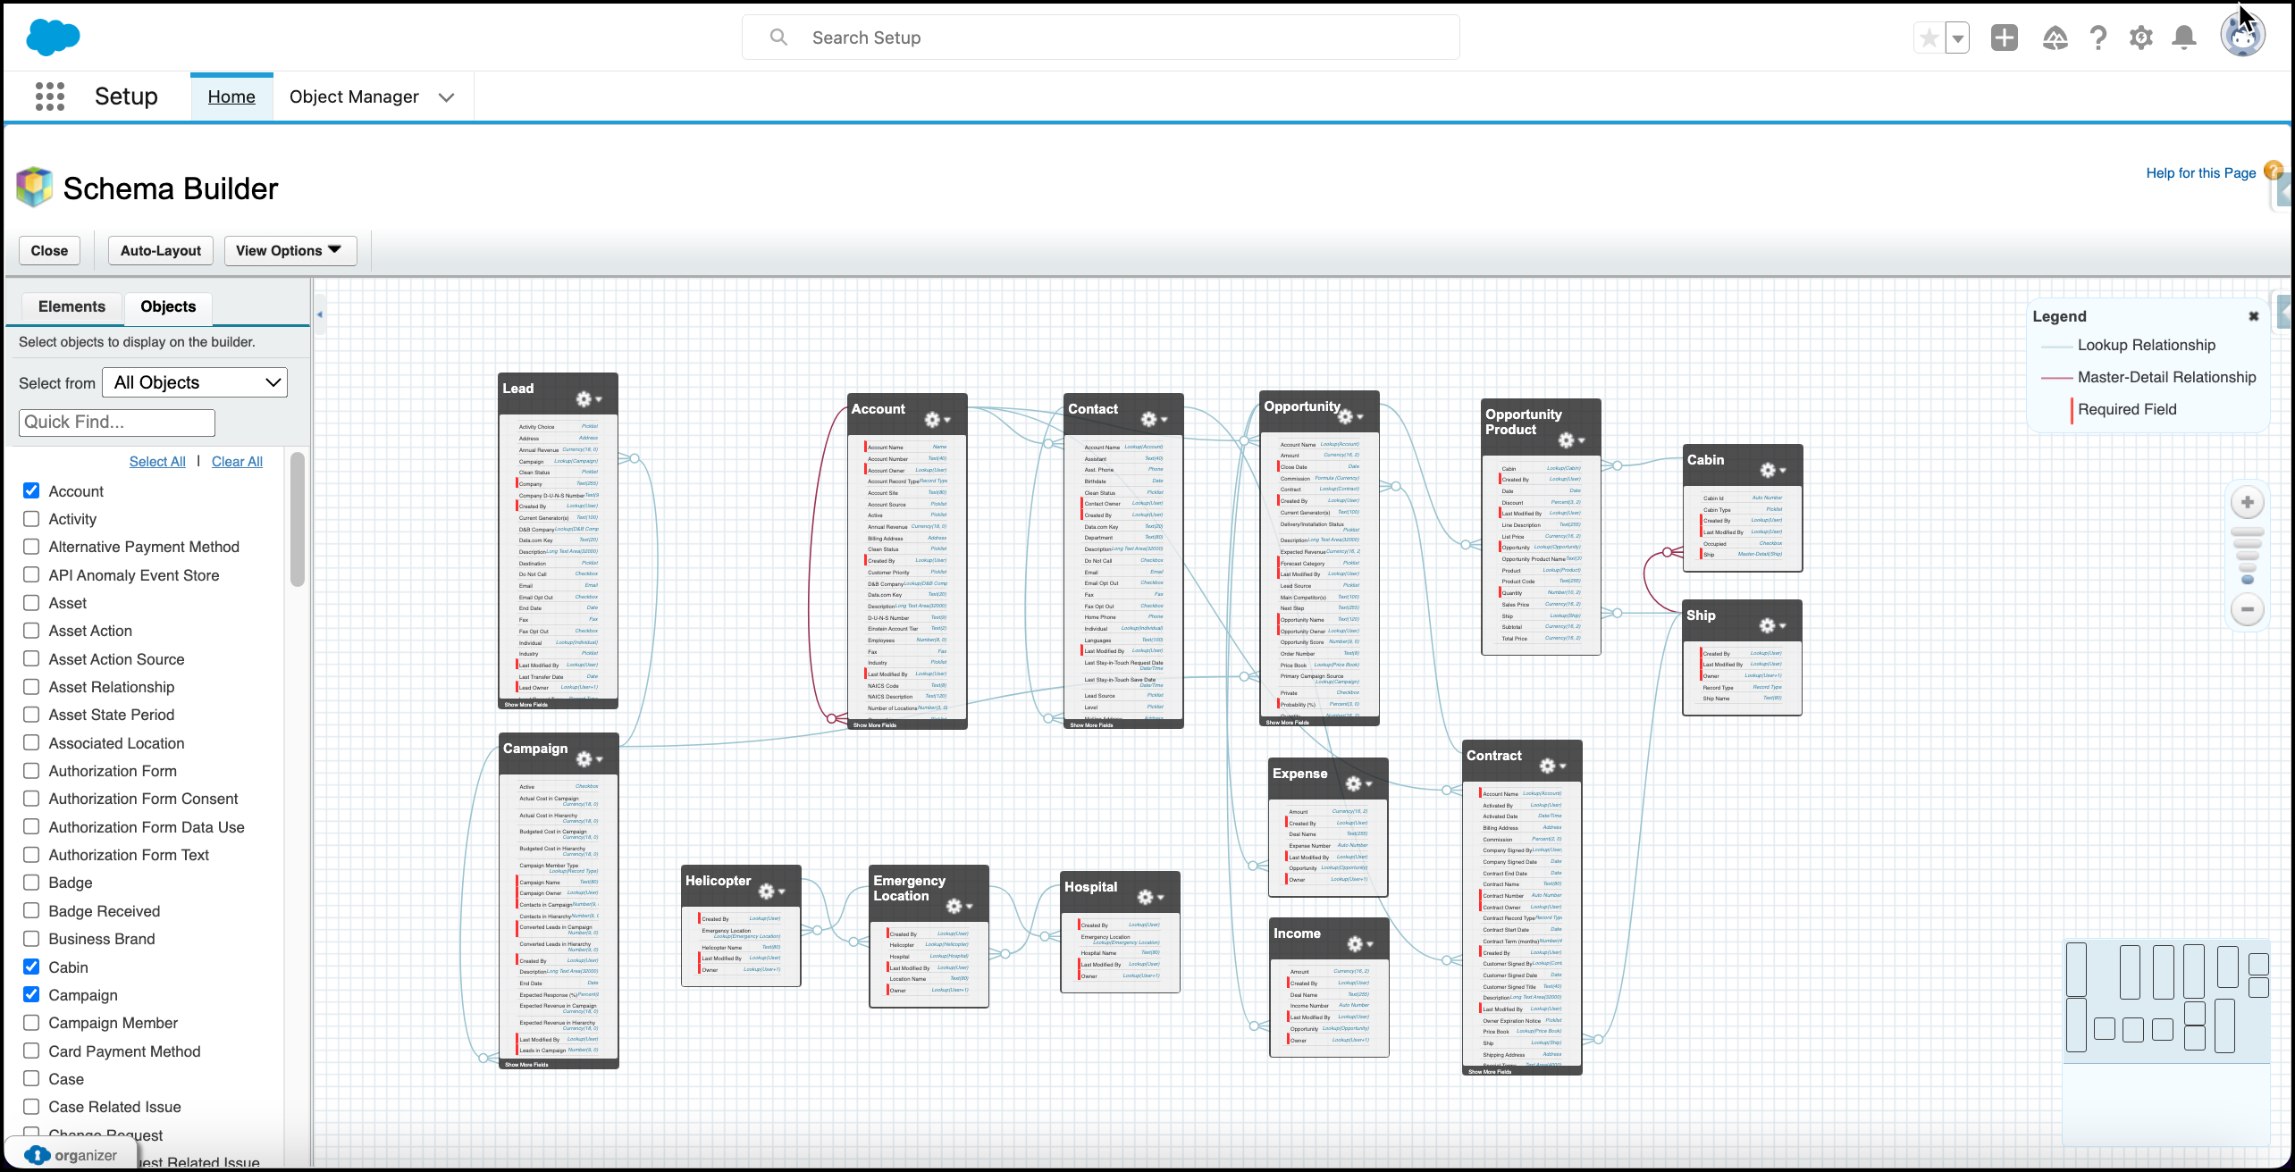
Task: Open the gear menu on the Hospital object
Action: click(1150, 897)
